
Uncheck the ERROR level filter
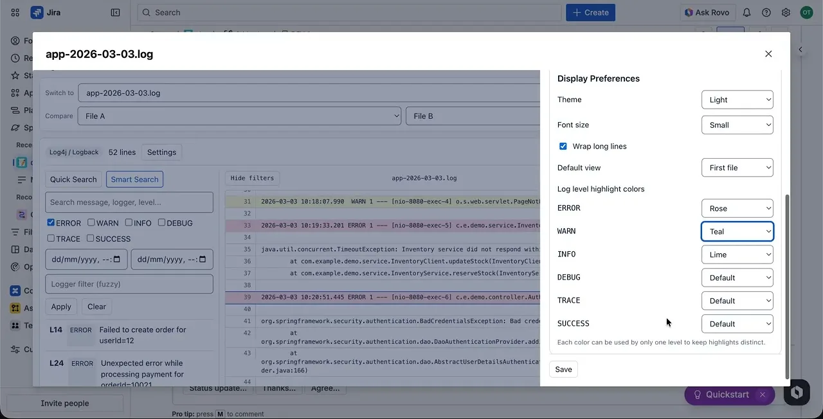(51, 222)
